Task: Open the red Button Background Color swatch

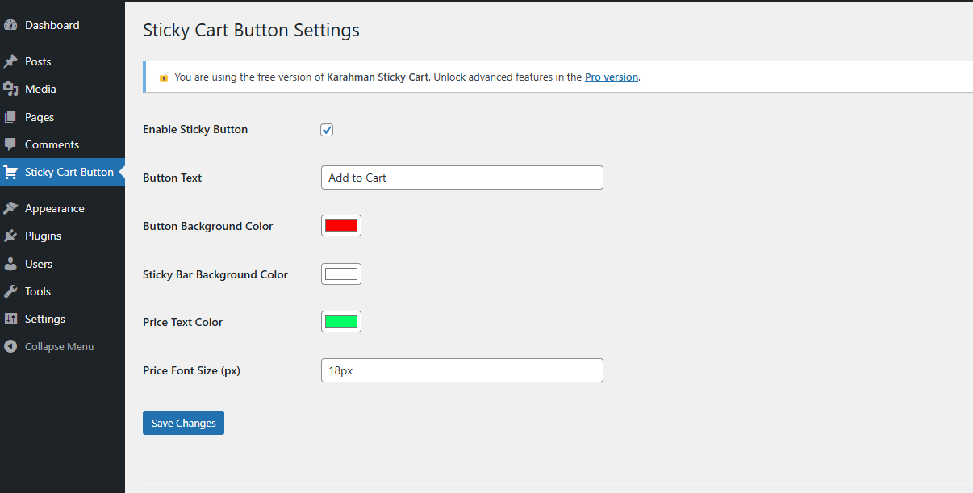Action: pyautogui.click(x=341, y=226)
